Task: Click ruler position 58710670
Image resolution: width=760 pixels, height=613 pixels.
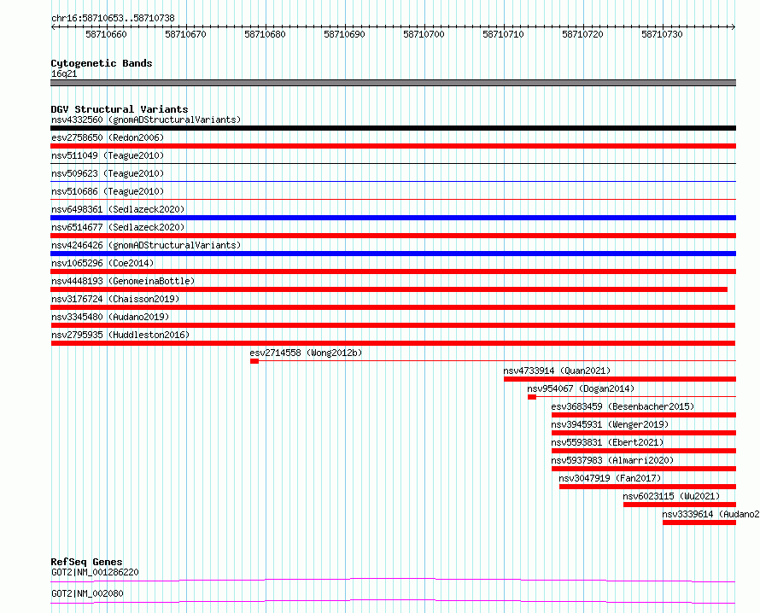Action: point(185,34)
